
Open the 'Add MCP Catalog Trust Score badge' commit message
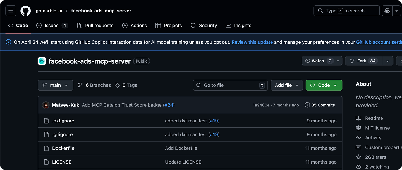point(122,105)
